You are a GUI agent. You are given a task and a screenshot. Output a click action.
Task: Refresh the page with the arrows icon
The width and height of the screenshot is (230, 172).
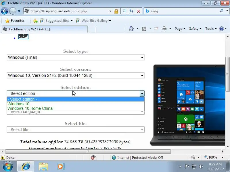pyautogui.click(x=131, y=11)
